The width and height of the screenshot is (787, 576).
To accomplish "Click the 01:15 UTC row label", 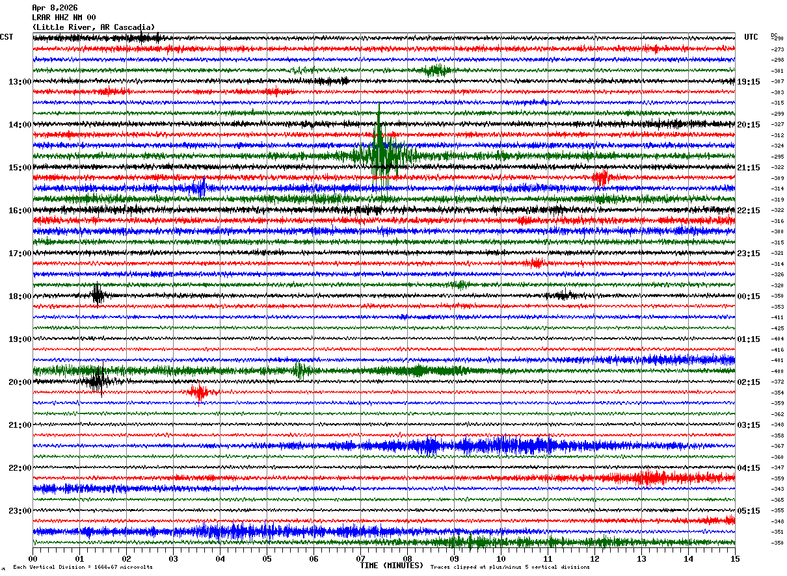I will 749,339.
